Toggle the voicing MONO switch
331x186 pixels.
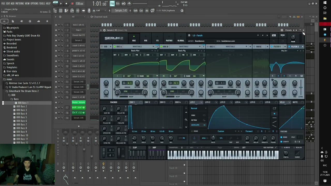point(281,137)
